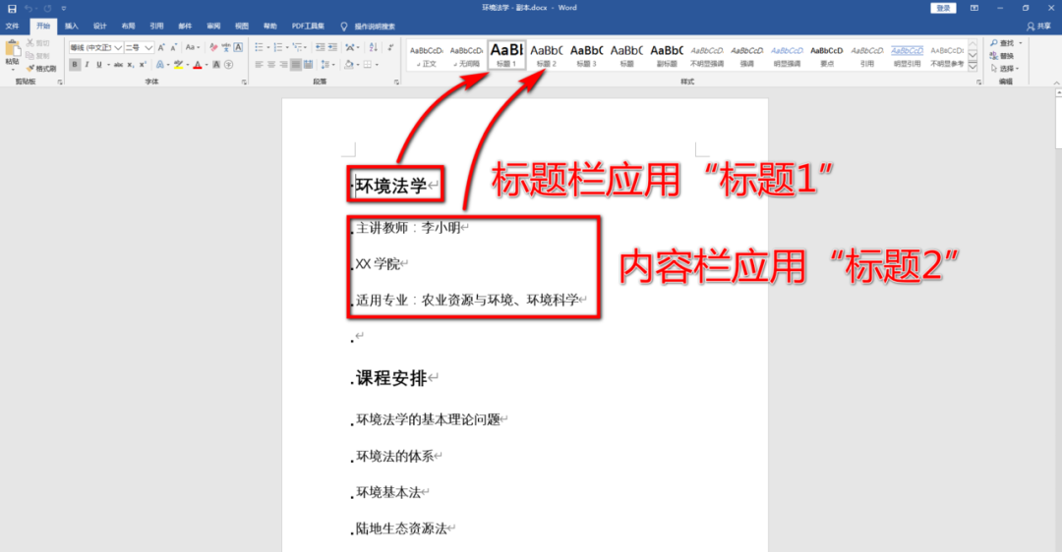Click the increase font size icon
Screen dimensions: 1062x552
coord(162,47)
